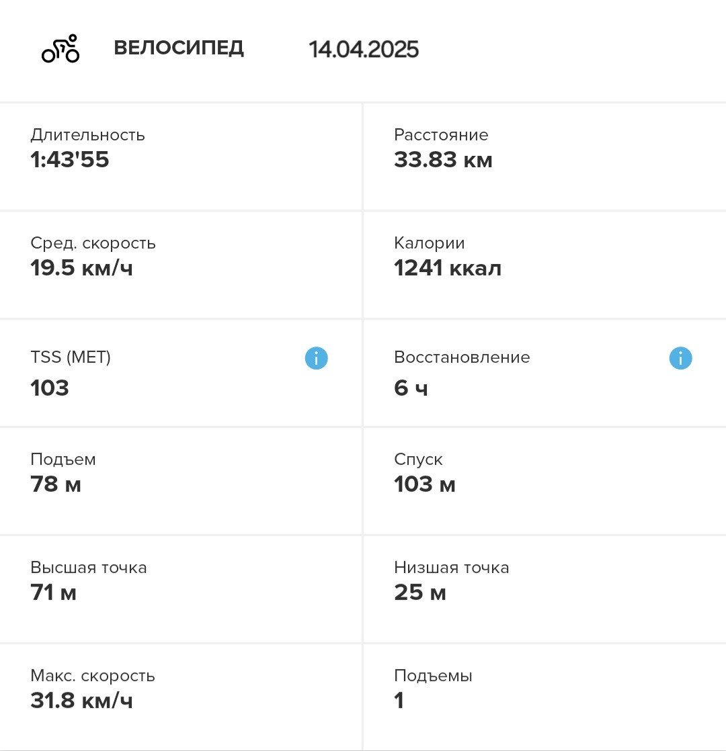Click the date 14.04.2025
This screenshot has width=726, height=751.
coord(364,49)
